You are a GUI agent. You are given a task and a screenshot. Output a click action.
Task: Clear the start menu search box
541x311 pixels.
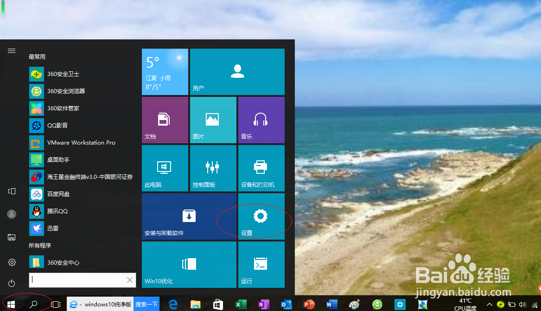coord(130,280)
